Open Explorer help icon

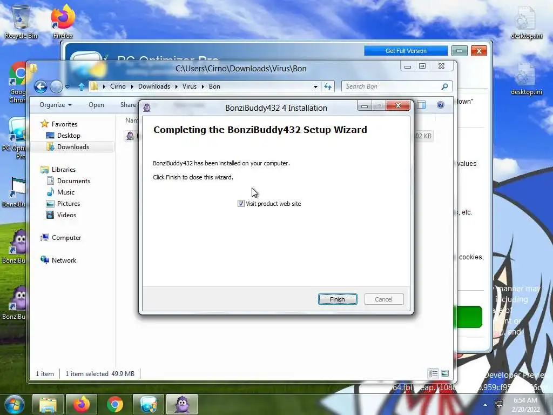(441, 105)
